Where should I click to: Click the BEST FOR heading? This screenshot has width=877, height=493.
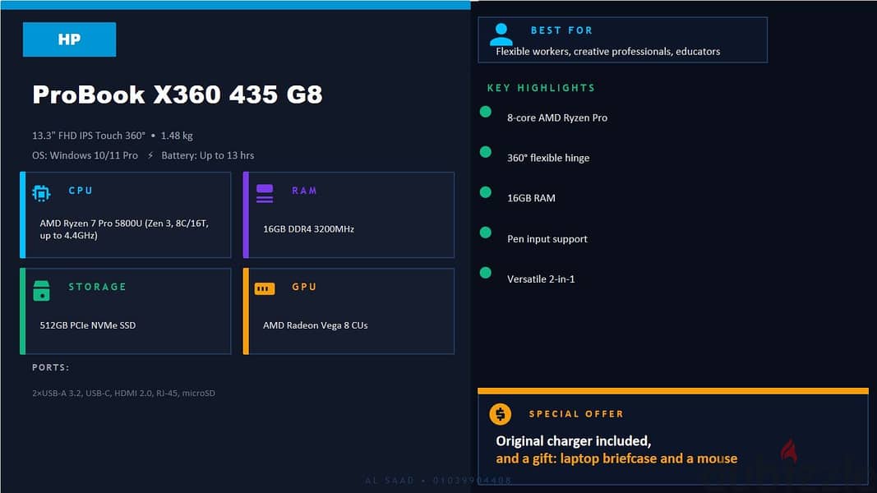(561, 30)
